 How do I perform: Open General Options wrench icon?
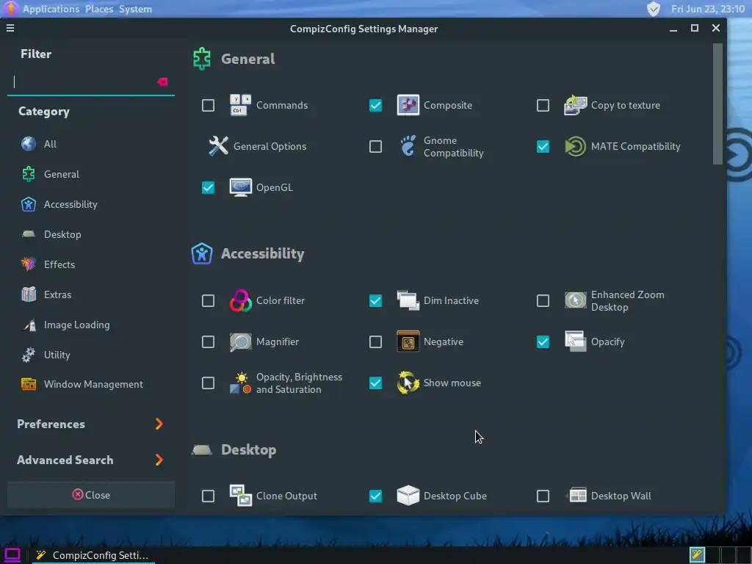click(218, 146)
